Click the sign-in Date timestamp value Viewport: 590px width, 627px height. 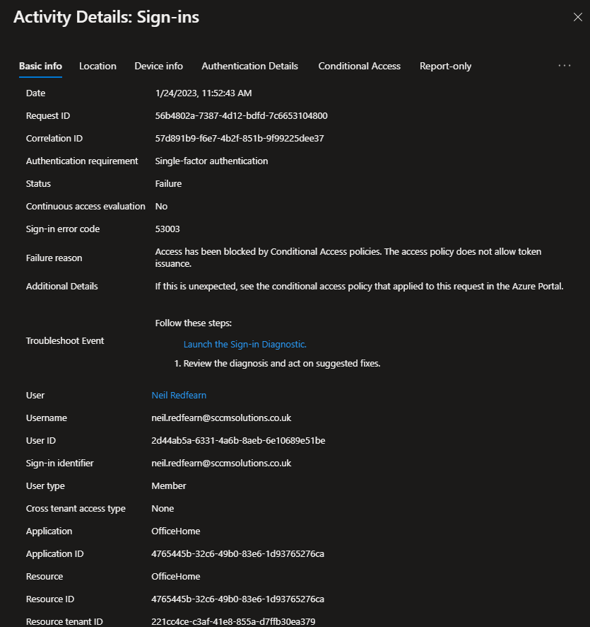point(203,93)
